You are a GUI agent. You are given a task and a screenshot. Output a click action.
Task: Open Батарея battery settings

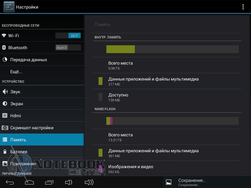[42, 152]
